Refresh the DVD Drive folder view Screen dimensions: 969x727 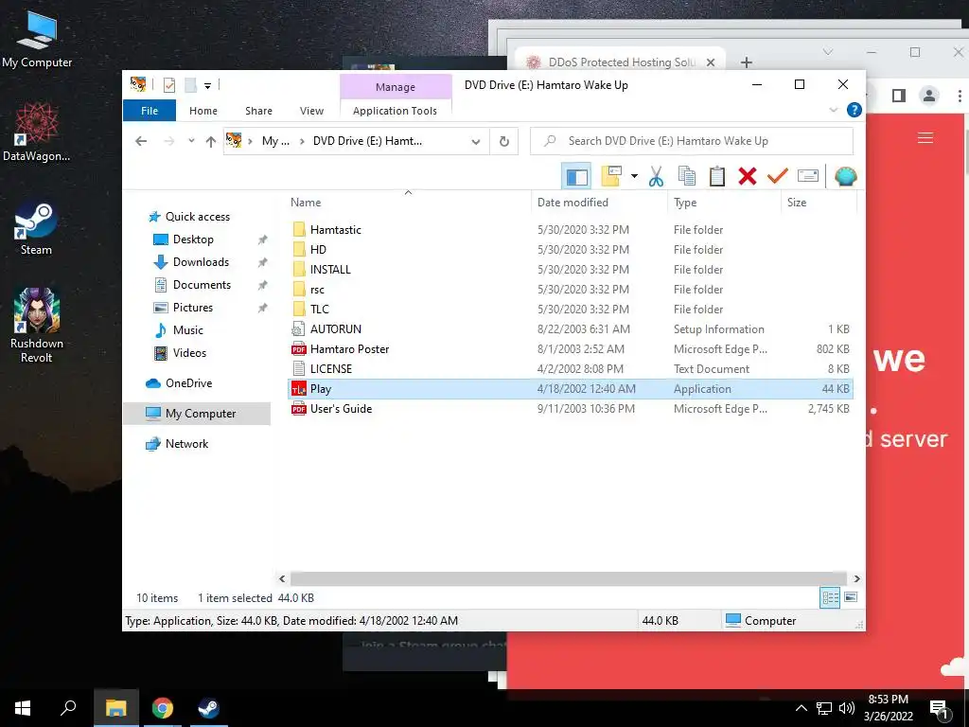[x=504, y=142]
